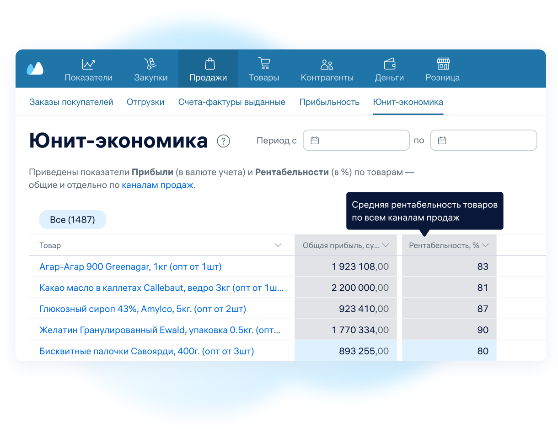Click the period end date field

click(483, 141)
